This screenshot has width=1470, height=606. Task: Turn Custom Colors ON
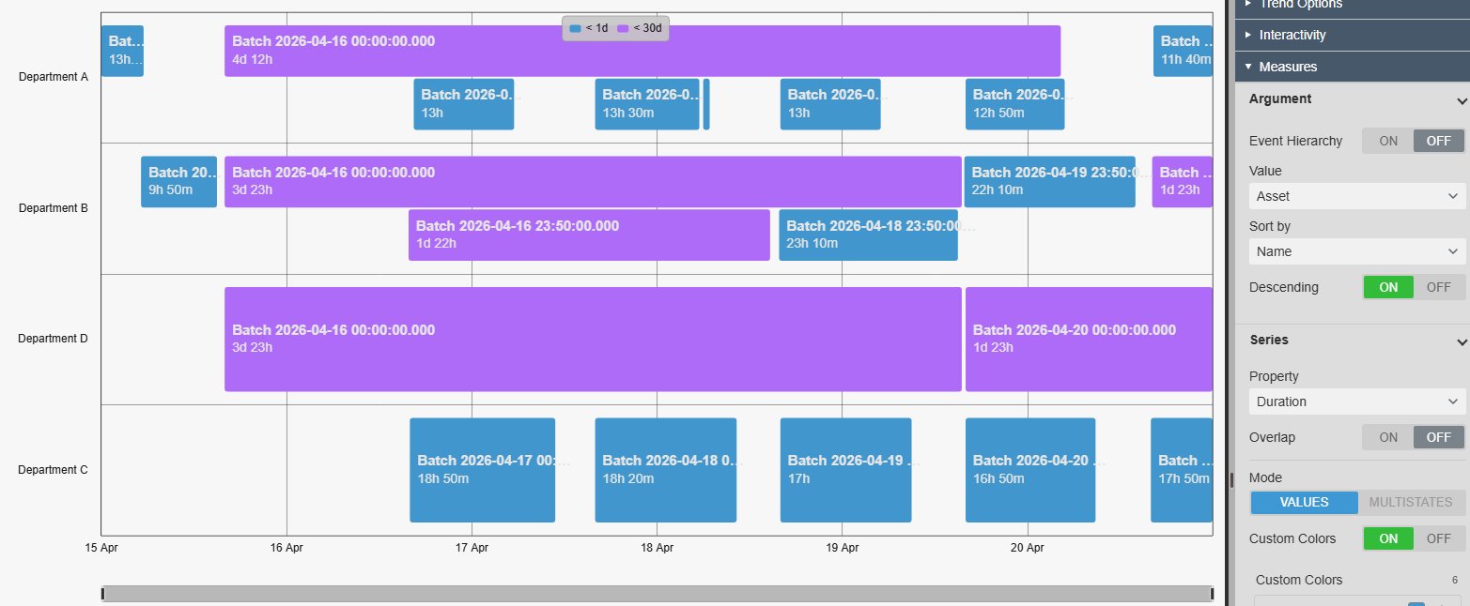(x=1388, y=538)
